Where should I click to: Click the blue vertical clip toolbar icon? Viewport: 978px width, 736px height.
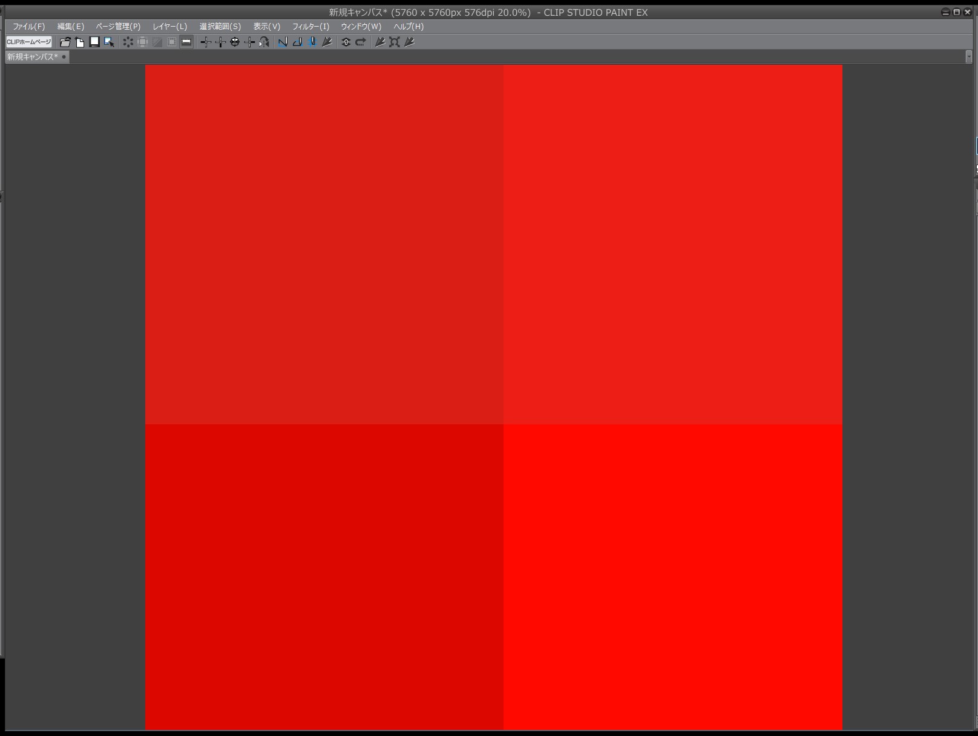coord(312,42)
